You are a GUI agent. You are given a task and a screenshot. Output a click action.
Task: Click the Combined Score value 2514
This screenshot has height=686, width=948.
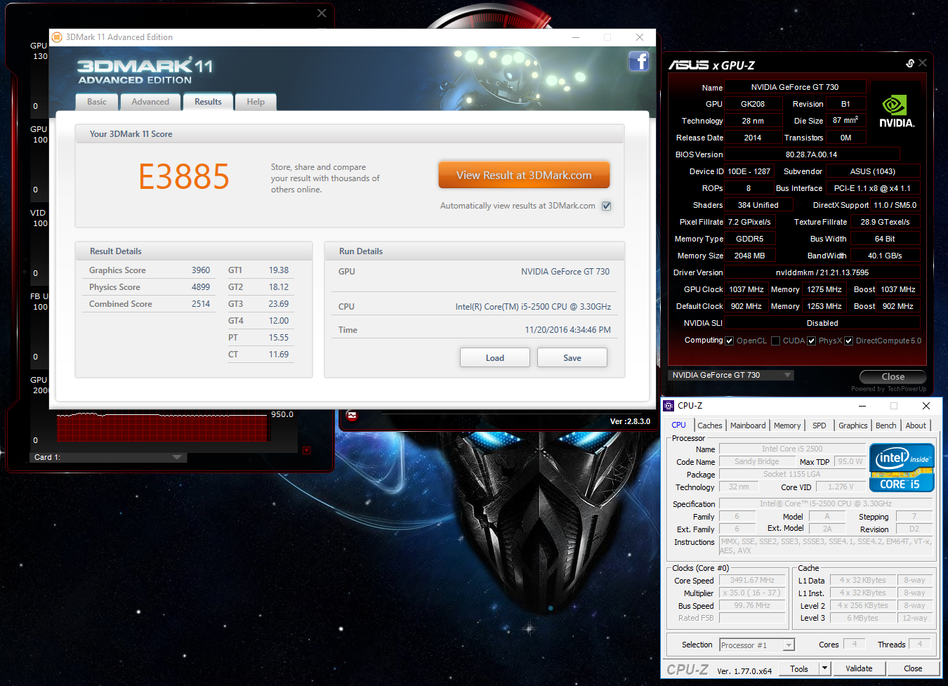point(201,304)
